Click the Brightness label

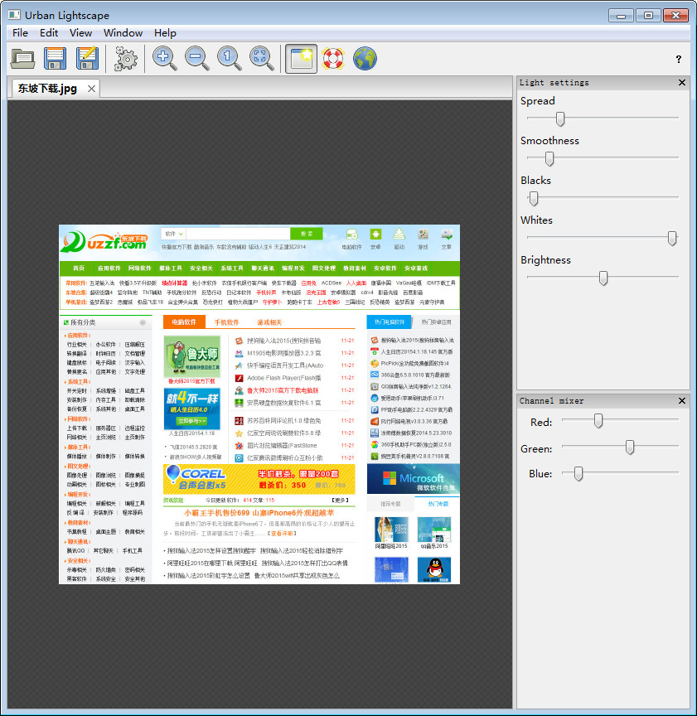pos(545,260)
